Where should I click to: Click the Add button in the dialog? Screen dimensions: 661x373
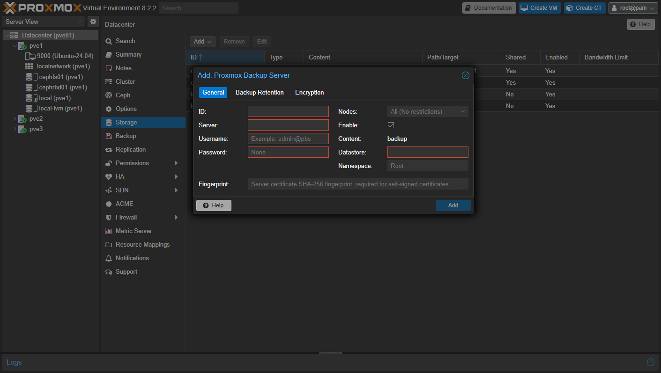(453, 205)
